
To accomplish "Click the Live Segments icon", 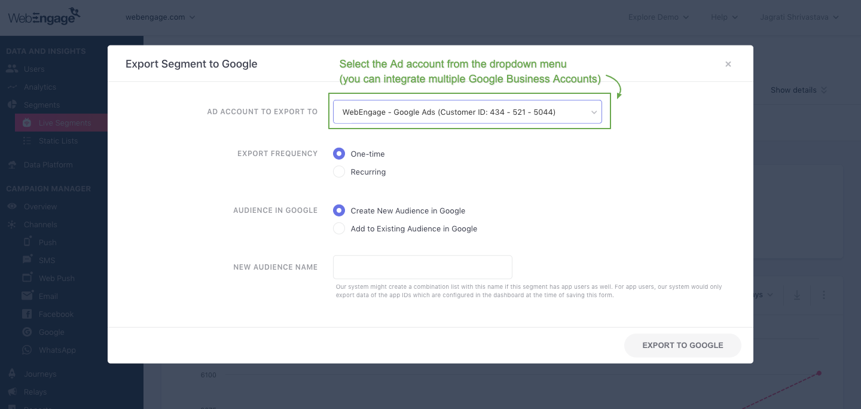I will point(27,123).
